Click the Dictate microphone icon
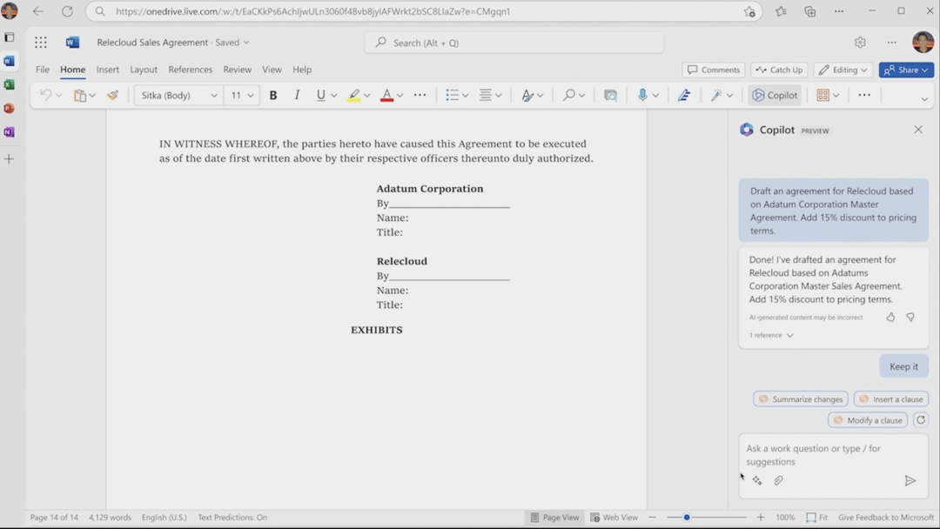The width and height of the screenshot is (940, 529). point(642,96)
